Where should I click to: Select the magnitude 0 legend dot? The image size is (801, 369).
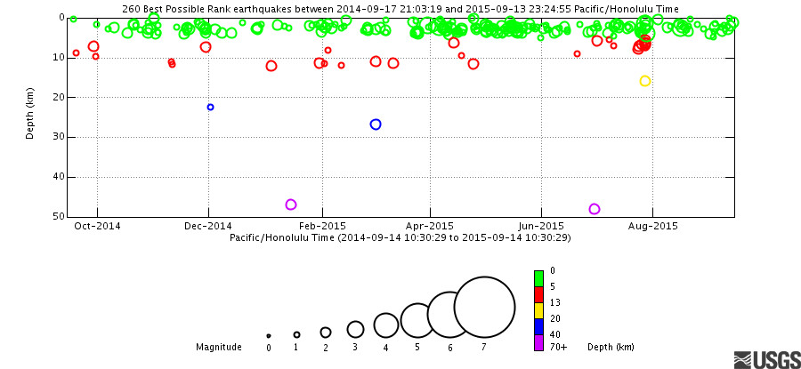point(269,336)
